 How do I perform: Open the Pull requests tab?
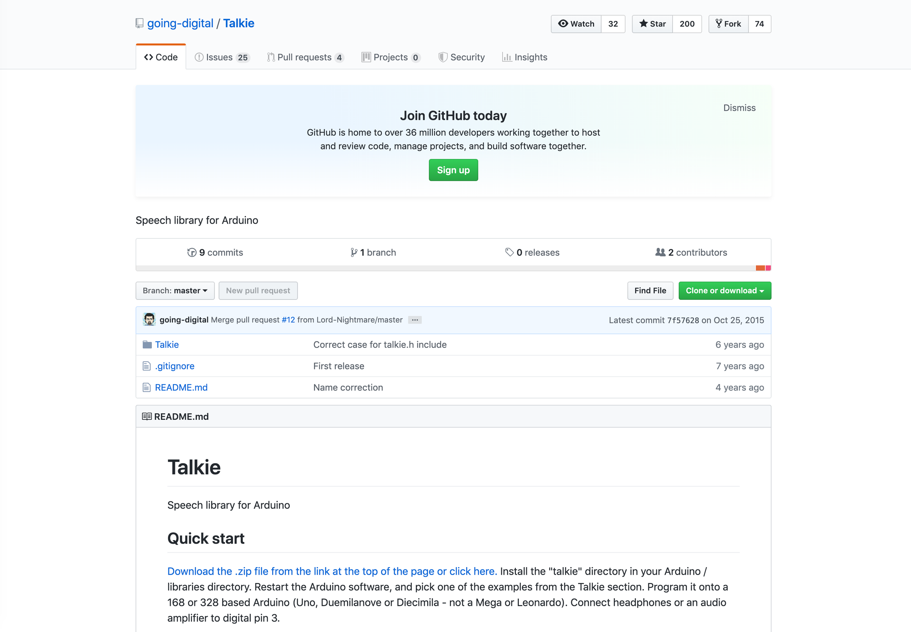305,57
